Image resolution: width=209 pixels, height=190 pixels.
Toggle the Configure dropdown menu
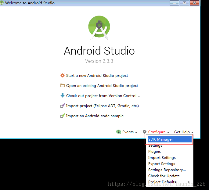coord(159,132)
